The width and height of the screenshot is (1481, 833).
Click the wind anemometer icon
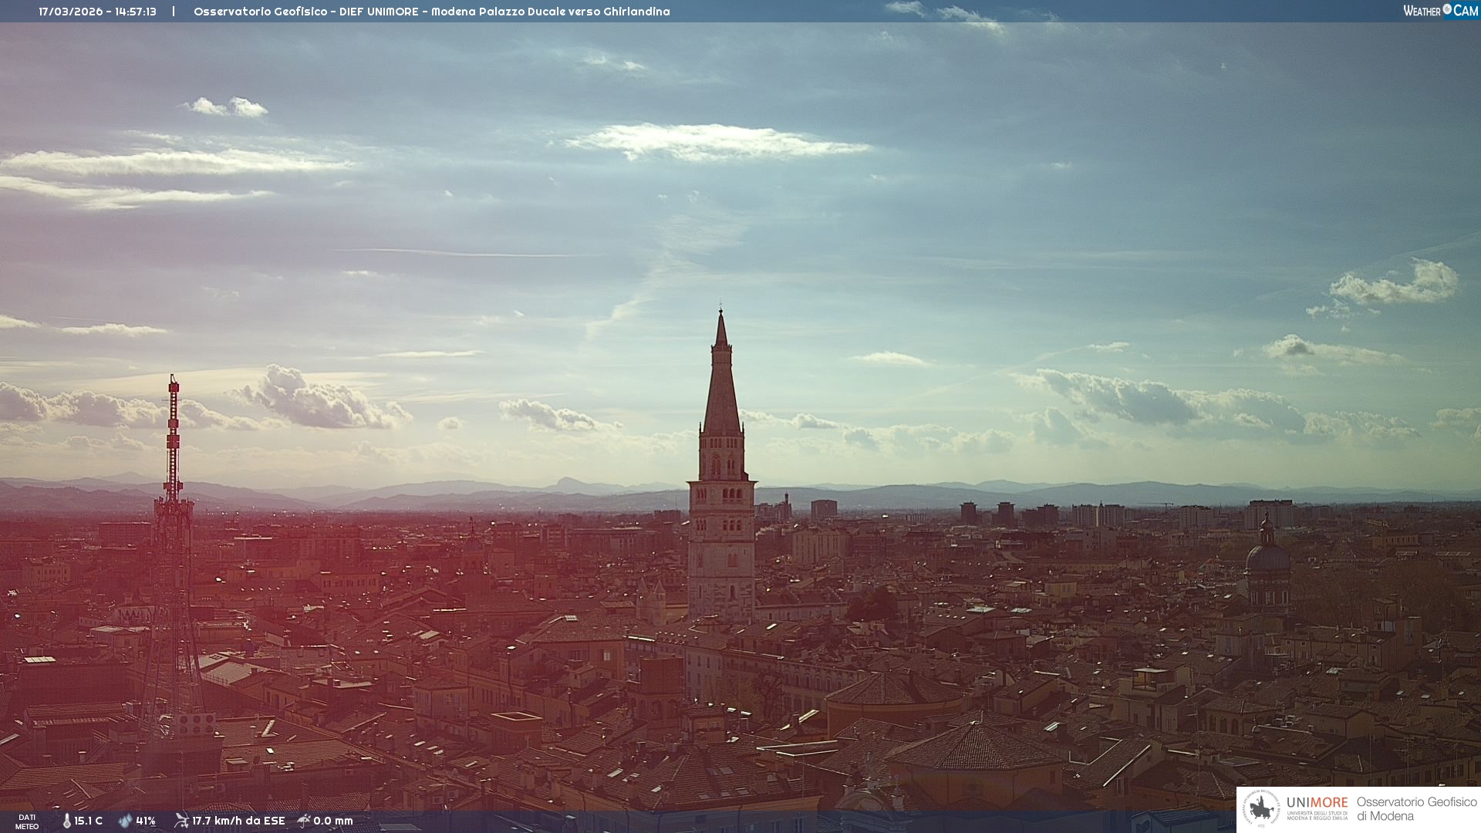tap(181, 821)
